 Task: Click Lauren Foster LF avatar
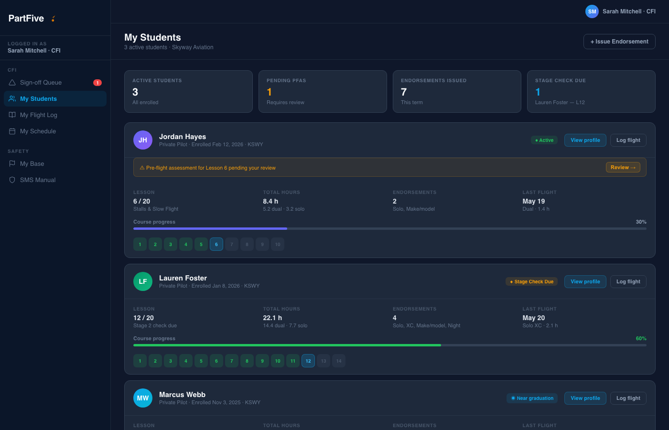tap(143, 281)
